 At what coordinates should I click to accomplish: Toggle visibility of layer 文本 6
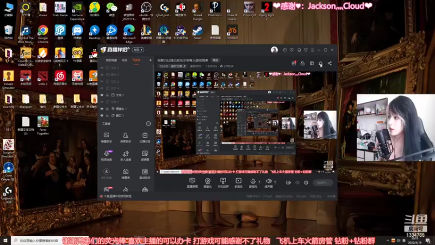point(102,81)
